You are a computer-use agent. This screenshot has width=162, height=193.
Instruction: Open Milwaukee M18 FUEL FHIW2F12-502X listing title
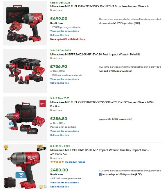tap(99, 6)
